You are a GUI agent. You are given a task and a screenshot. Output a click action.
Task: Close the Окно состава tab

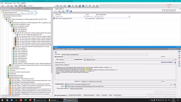[63, 9]
